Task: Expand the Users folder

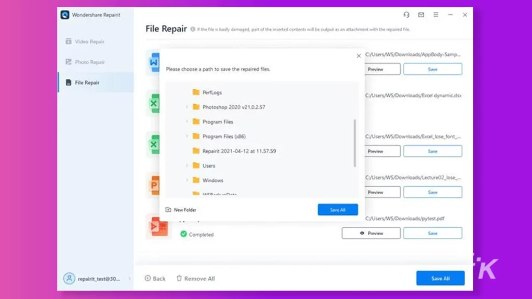Action: point(187,166)
